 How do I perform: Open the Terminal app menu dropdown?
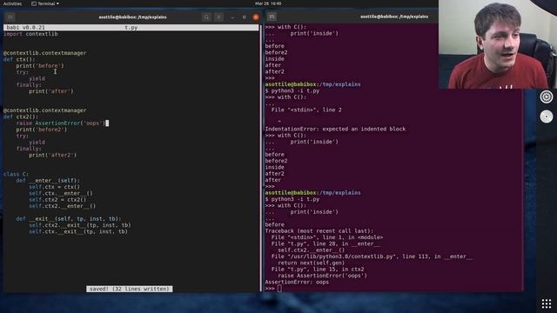[45, 3]
